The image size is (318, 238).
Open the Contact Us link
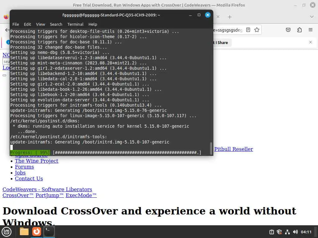tap(29, 178)
